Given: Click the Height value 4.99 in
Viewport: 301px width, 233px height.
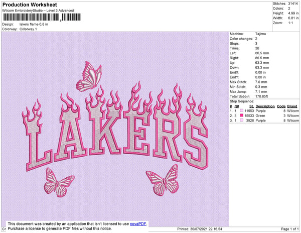Looking at the screenshot, I should point(293,13).
